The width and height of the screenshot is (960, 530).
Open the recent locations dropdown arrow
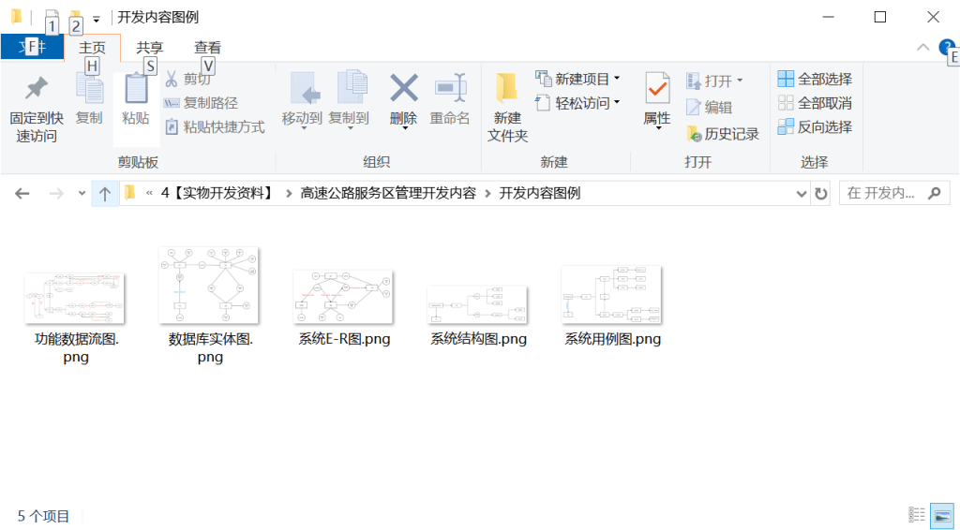point(82,194)
